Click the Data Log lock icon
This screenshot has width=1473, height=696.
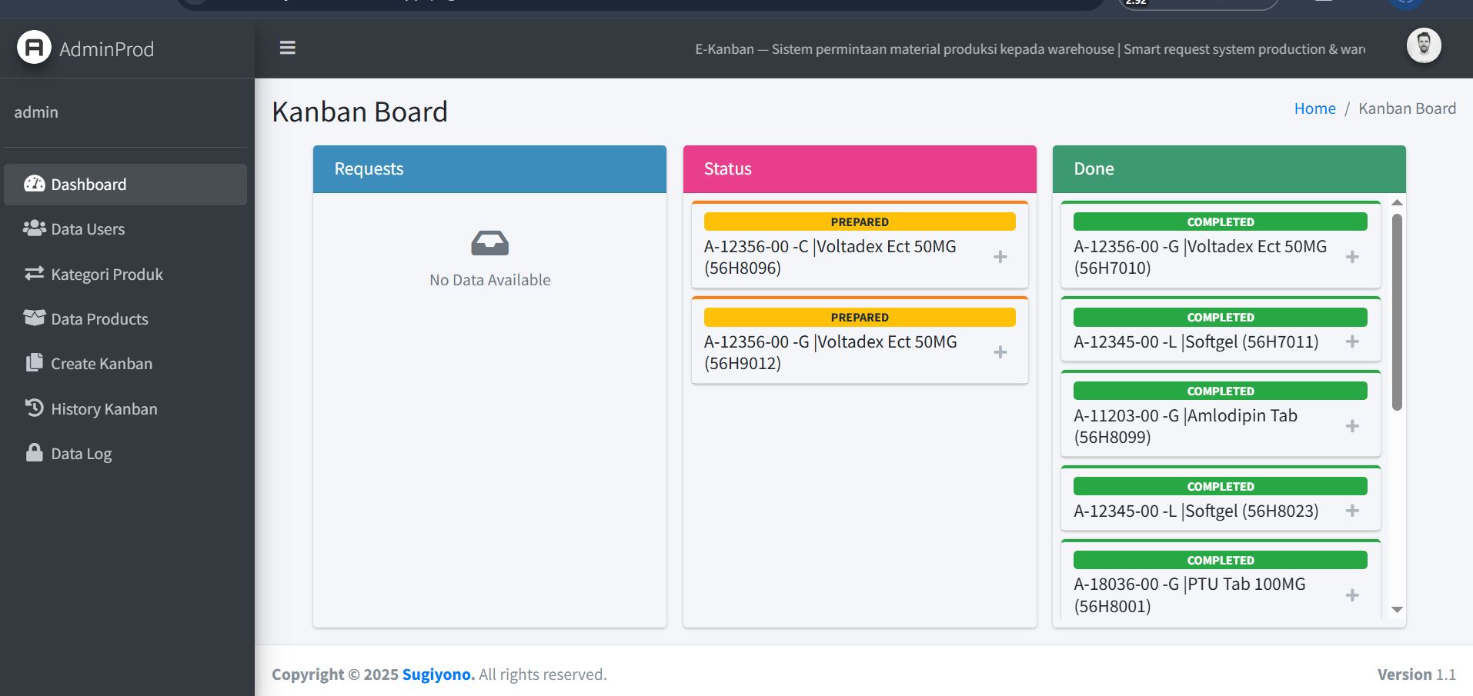click(34, 452)
